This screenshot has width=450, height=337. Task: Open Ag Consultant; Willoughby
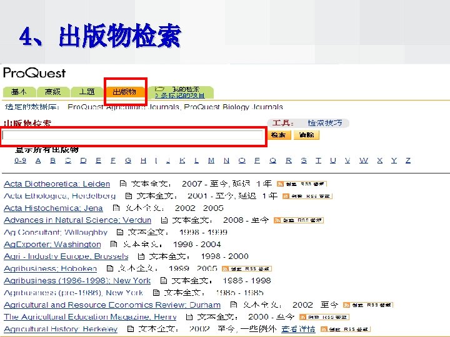56,232
